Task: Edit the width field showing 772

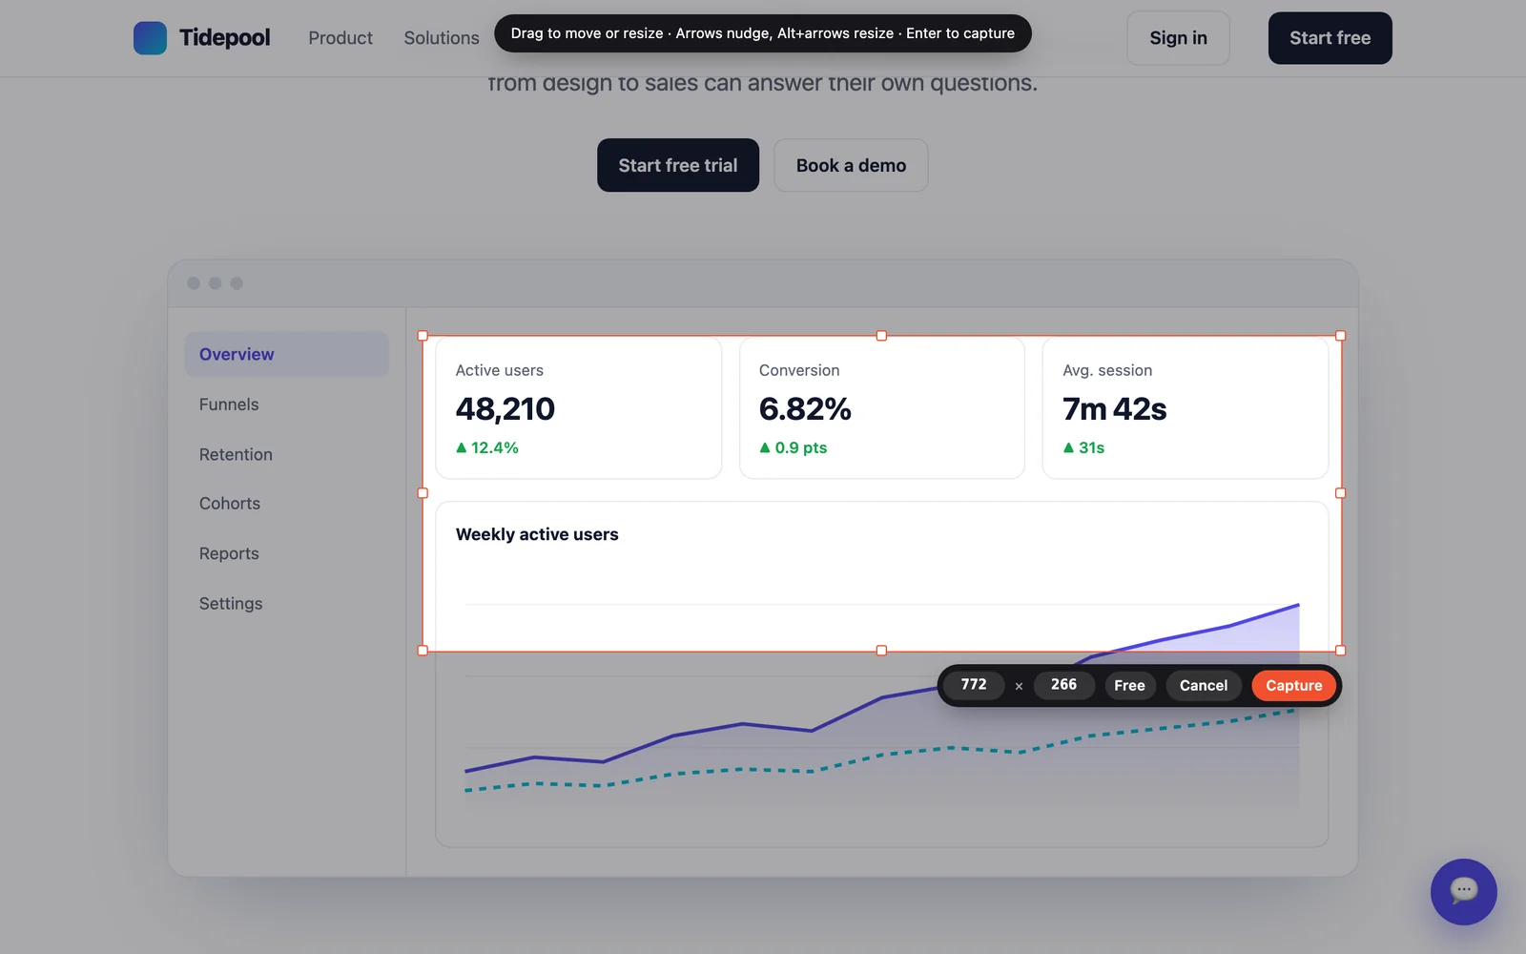Action: click(x=974, y=684)
